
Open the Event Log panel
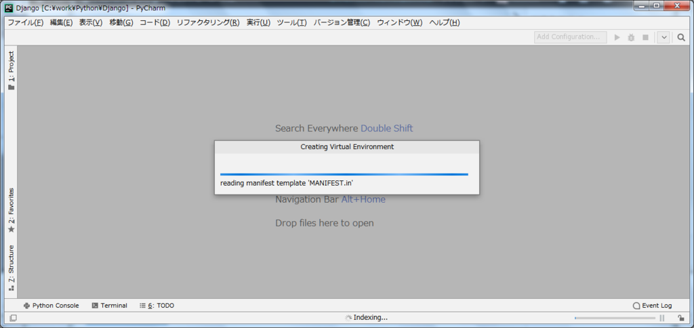pos(652,306)
